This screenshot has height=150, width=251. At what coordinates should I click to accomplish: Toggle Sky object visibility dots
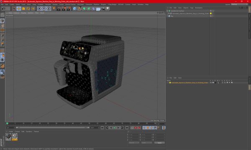click(x=212, y=16)
